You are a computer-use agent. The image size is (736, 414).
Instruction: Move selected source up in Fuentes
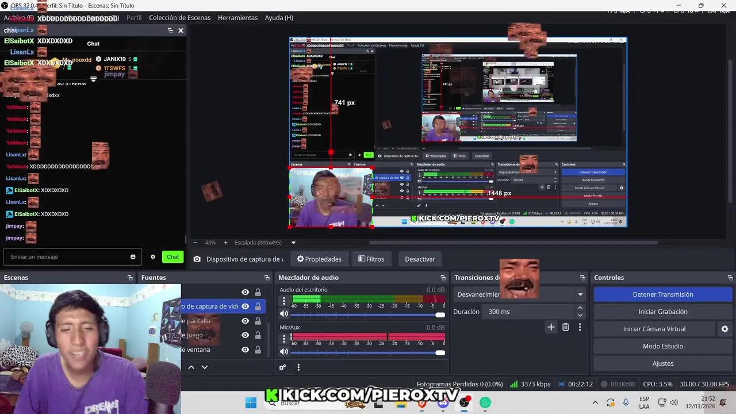191,367
